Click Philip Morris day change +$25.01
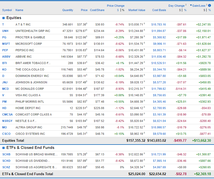 (x=181, y=102)
